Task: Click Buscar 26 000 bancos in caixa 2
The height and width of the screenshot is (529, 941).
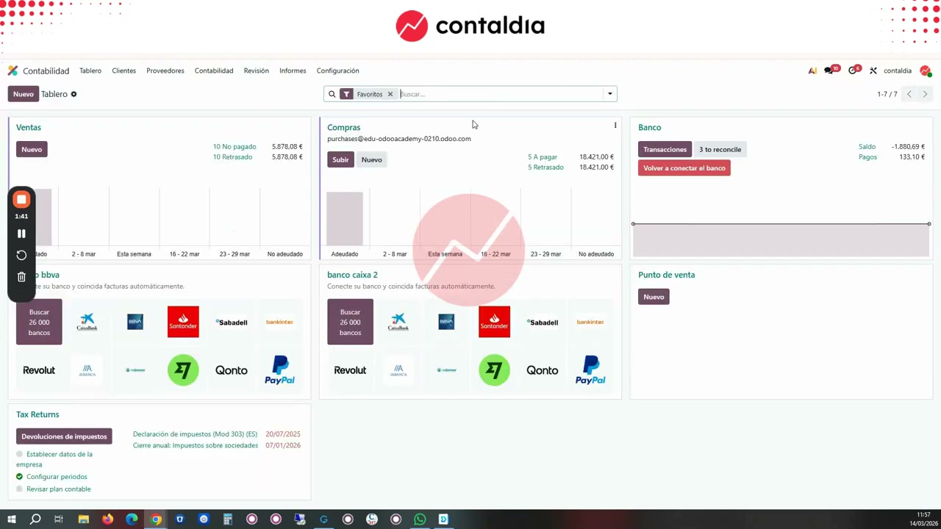Action: 350,322
